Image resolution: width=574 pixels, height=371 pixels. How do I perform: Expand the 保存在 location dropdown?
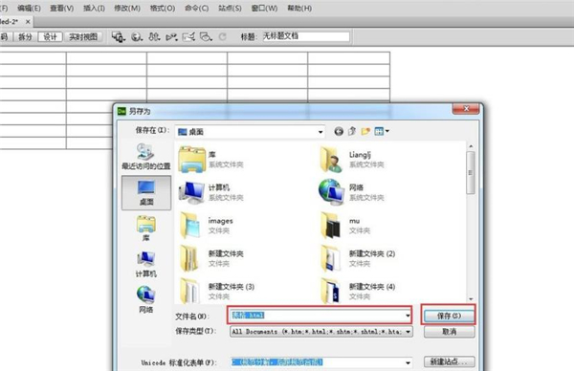[320, 132]
